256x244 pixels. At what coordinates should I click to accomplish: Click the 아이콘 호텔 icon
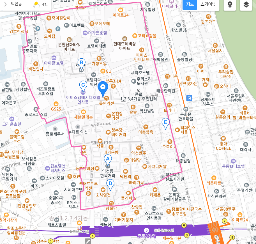pyautogui.click(x=54, y=58)
